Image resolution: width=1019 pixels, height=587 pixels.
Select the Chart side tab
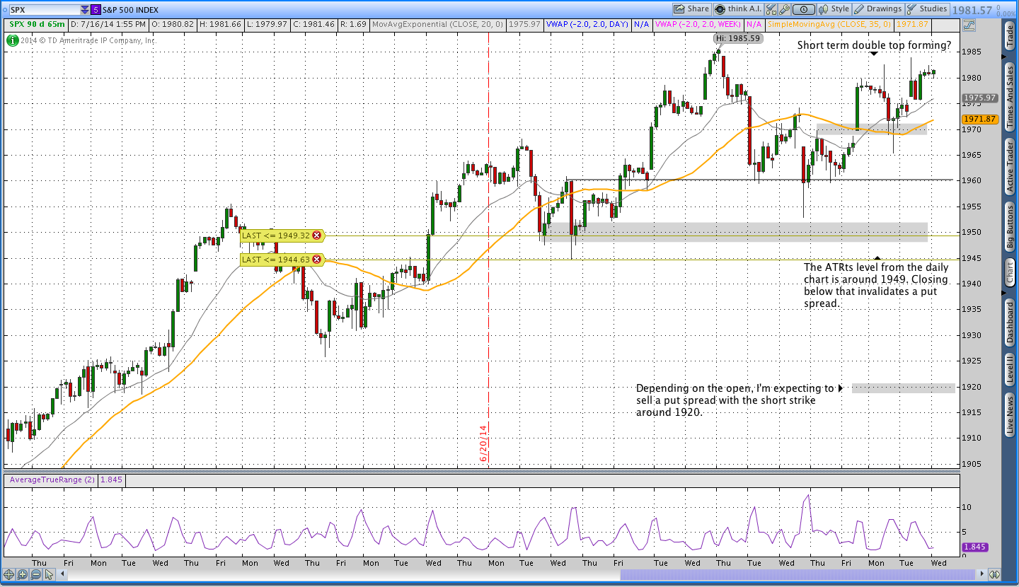pyautogui.click(x=1011, y=273)
